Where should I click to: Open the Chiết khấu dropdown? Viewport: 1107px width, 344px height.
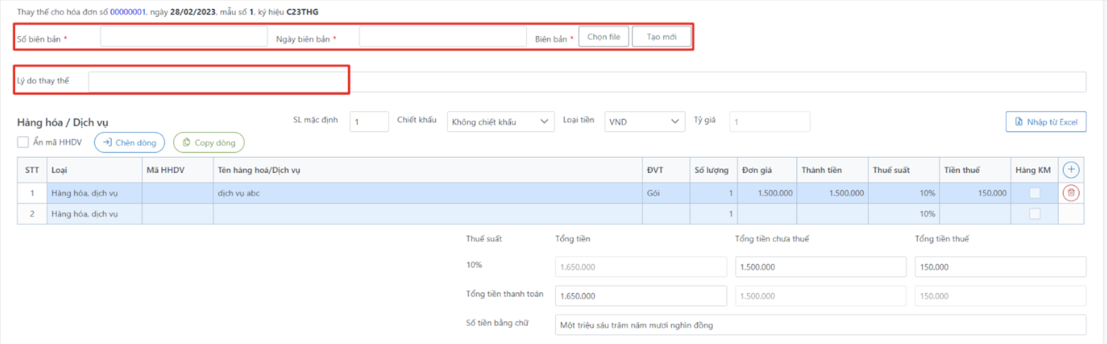point(500,122)
